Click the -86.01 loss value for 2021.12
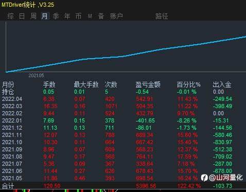This screenshot has width=246, height=192. [144, 128]
